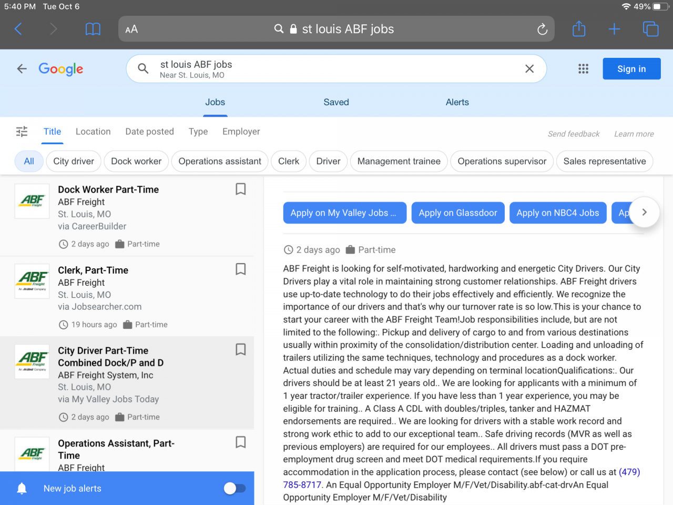The image size is (673, 505).
Task: Select 'via Jobsearcher.com' source text
Action: tap(100, 307)
